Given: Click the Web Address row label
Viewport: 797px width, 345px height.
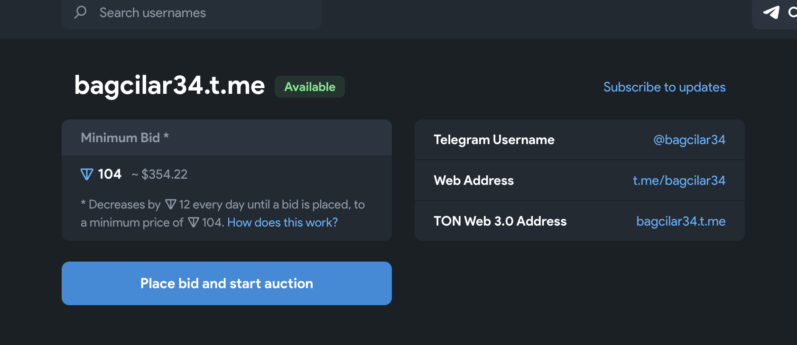Looking at the screenshot, I should point(473,181).
